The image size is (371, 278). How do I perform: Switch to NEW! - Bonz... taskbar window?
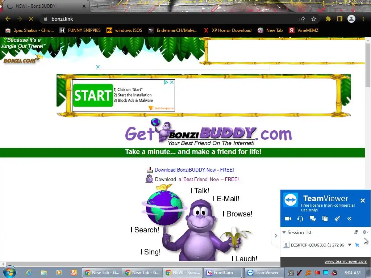183,273
